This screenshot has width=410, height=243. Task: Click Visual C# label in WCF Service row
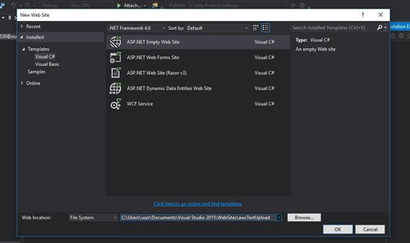(x=264, y=104)
